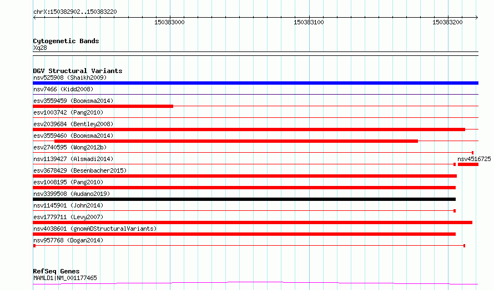Image resolution: width=494 pixels, height=290 pixels.
Task: Click the red end marker of esv2740595
Action: tap(472, 153)
